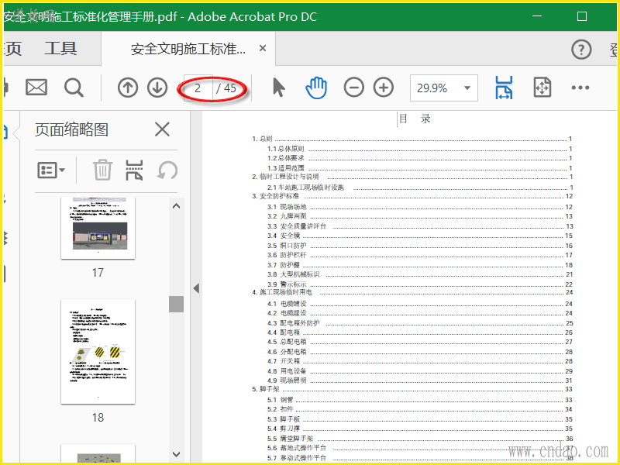Click contents entry 1.2 总体要求

(x=419, y=158)
